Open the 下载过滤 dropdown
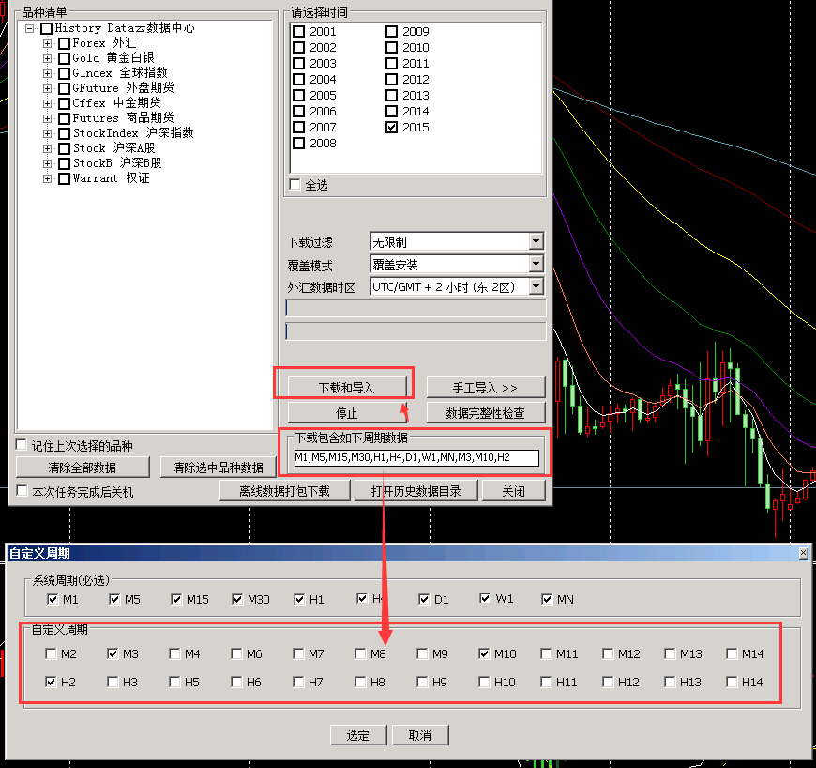 pyautogui.click(x=536, y=242)
